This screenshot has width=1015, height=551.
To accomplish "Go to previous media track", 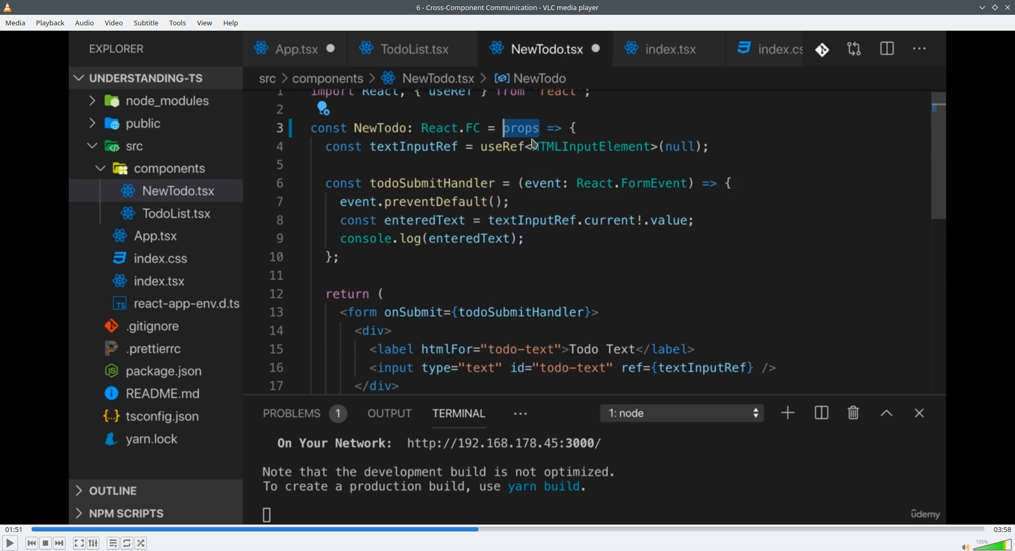I will (31, 543).
